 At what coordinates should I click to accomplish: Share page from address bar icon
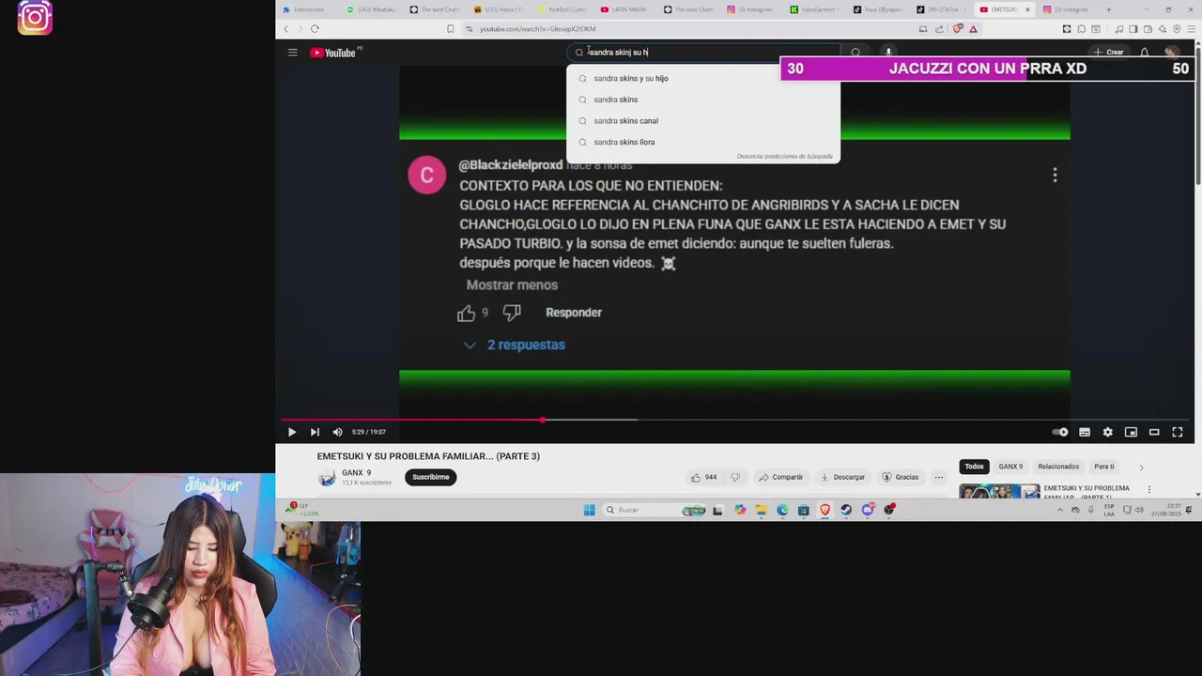click(939, 29)
